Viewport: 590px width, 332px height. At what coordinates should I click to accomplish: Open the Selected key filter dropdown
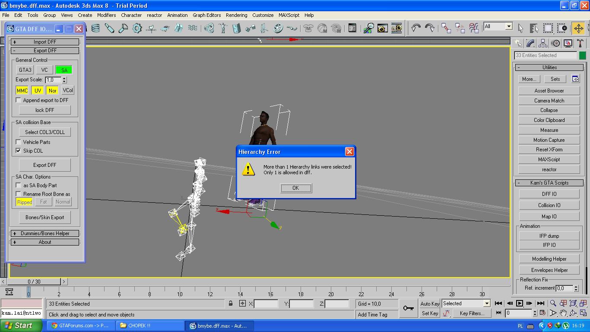(x=486, y=303)
